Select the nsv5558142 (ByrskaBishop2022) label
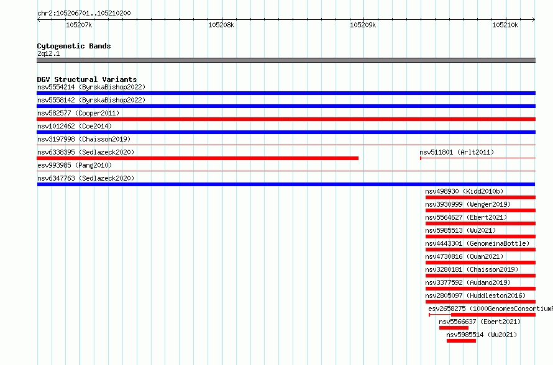The width and height of the screenshot is (553, 365). [91, 100]
